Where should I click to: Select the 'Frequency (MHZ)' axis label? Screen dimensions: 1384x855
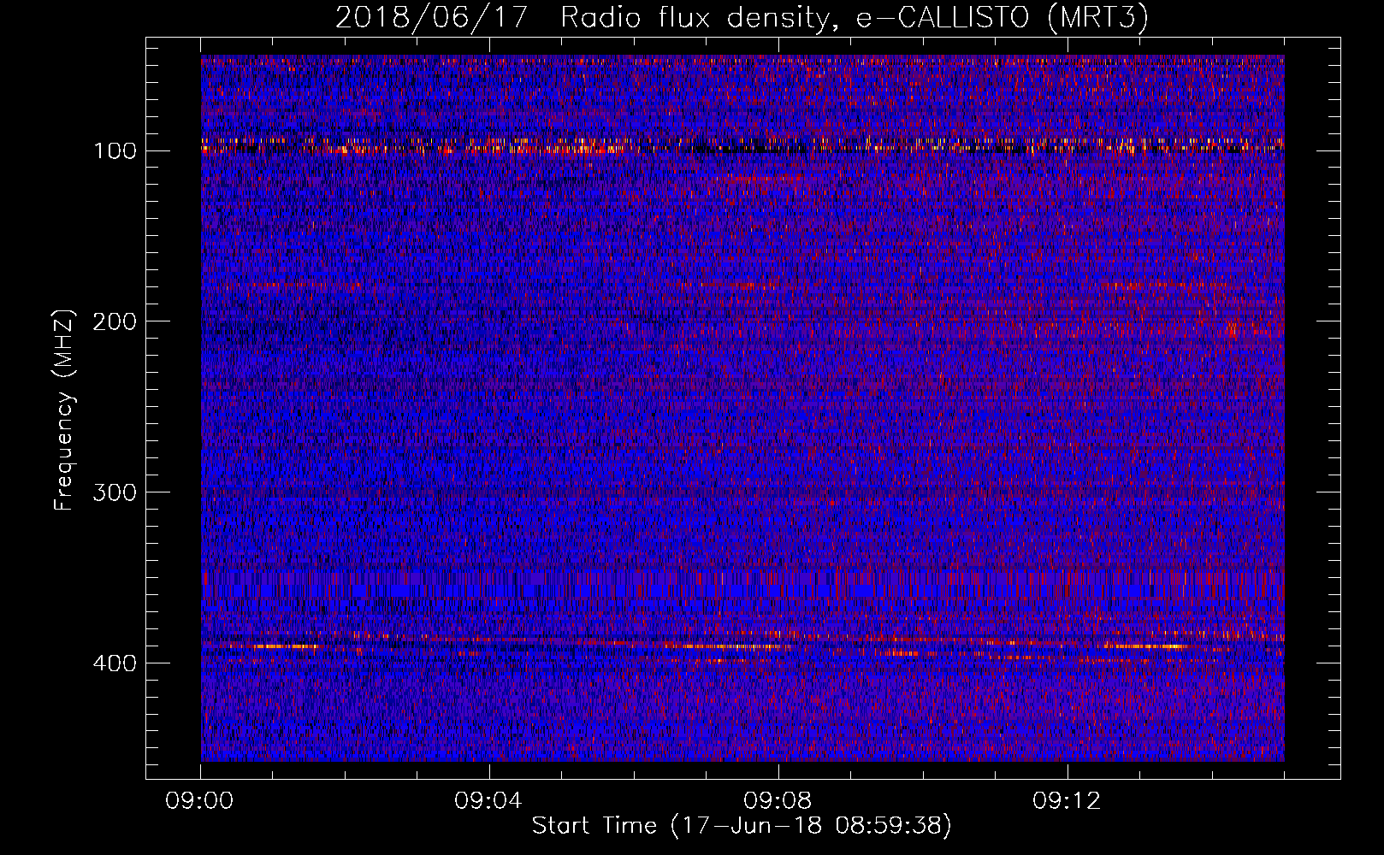[64, 410]
